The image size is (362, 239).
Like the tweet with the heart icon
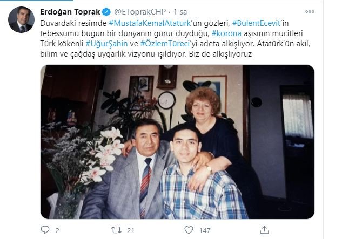coord(189,230)
